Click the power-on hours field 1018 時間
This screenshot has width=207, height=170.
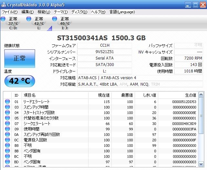(x=189, y=71)
